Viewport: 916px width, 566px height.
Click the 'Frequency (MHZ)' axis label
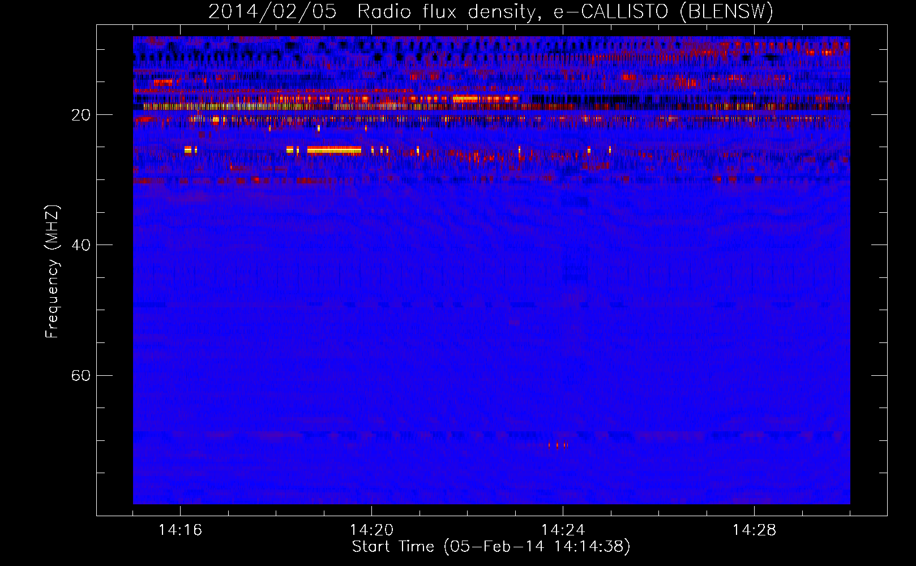coord(52,272)
